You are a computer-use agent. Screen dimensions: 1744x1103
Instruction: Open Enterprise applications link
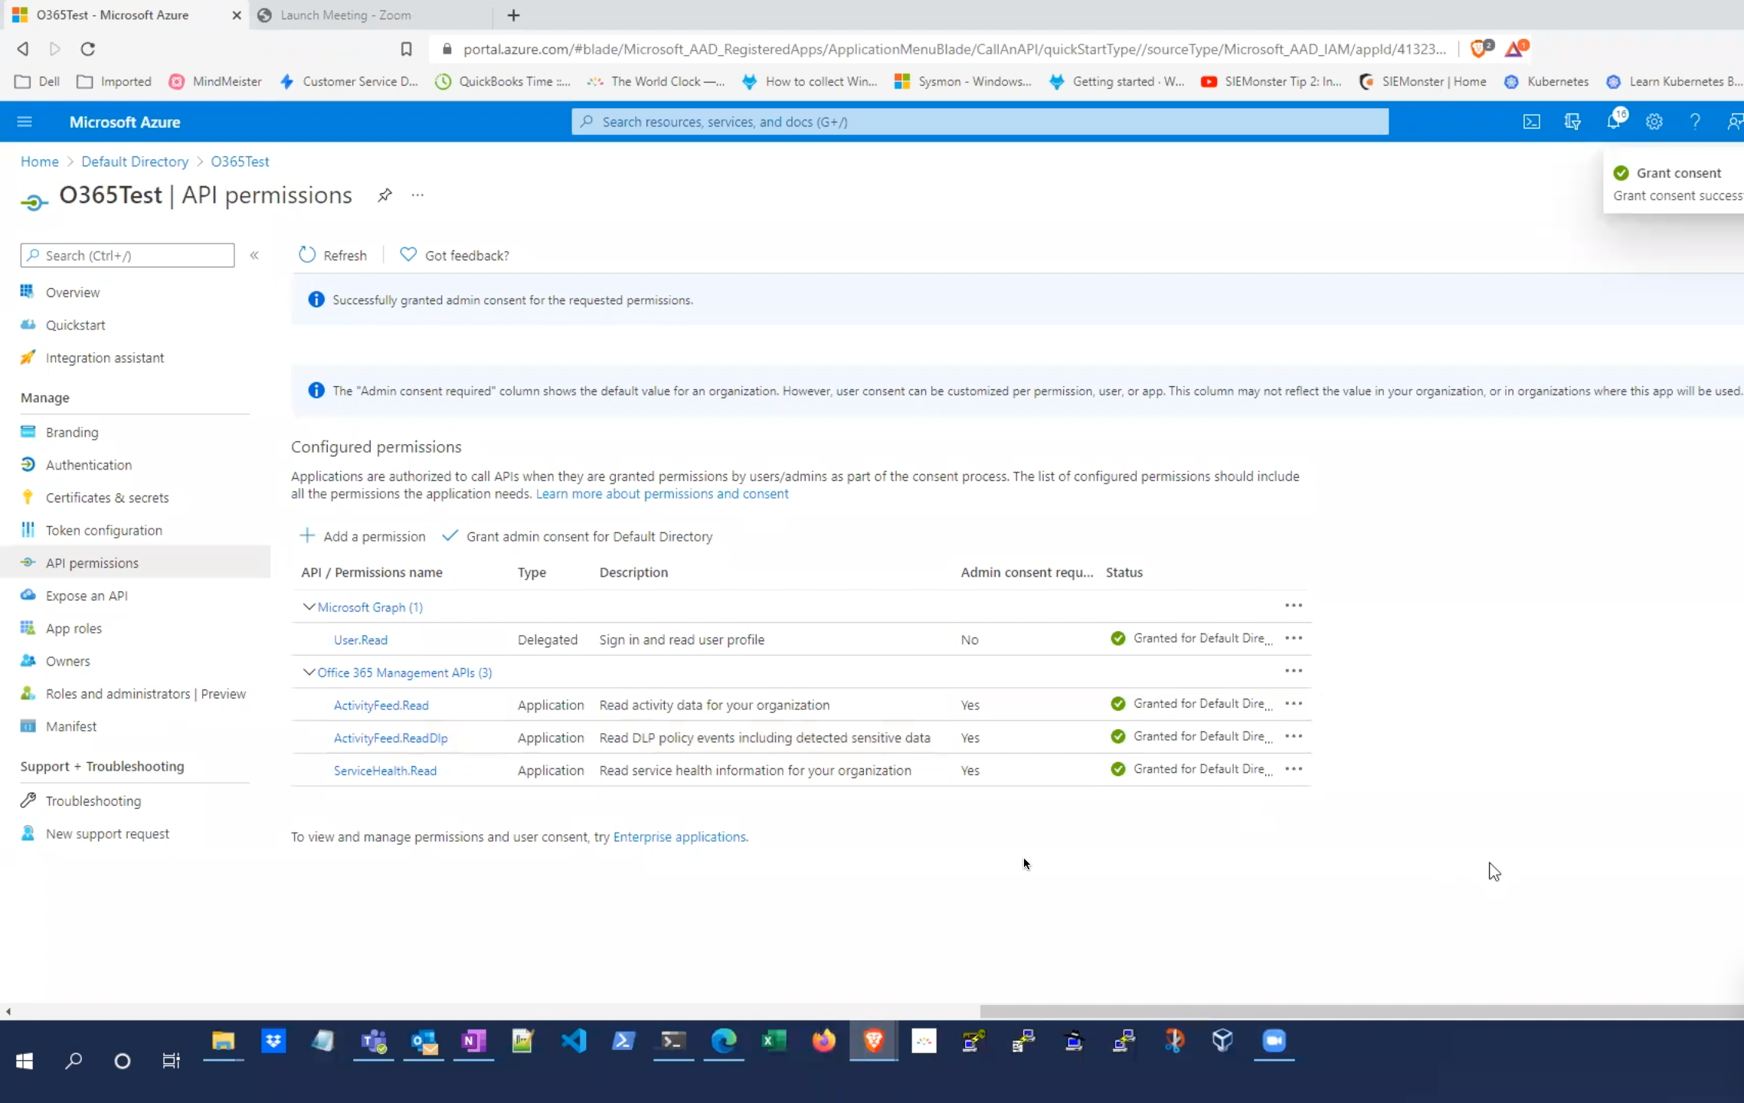679,837
